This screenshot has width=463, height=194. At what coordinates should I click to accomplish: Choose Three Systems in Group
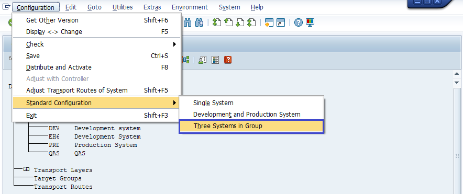pos(251,126)
